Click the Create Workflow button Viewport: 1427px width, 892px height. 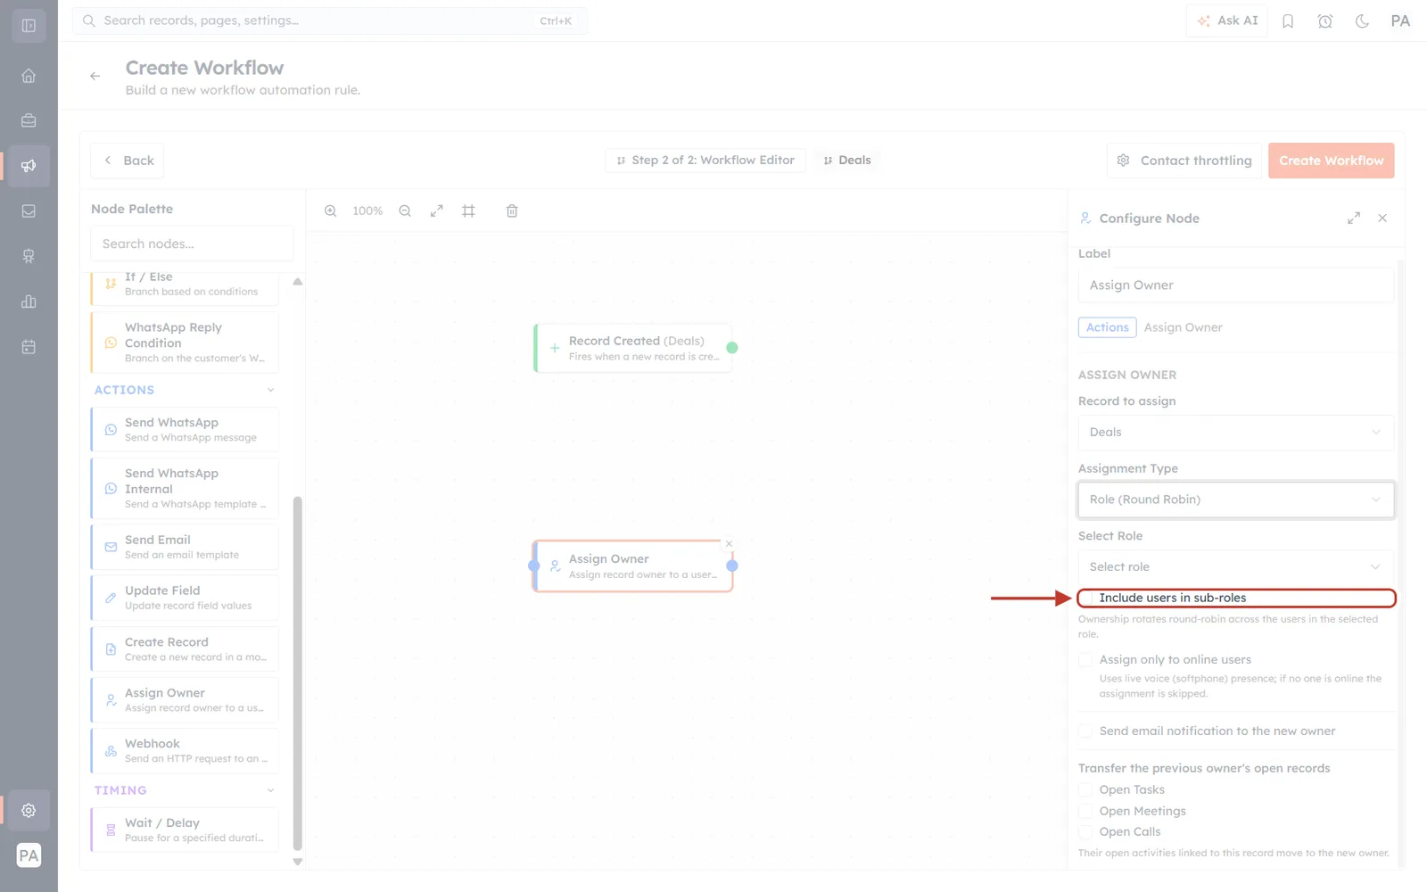(x=1331, y=161)
